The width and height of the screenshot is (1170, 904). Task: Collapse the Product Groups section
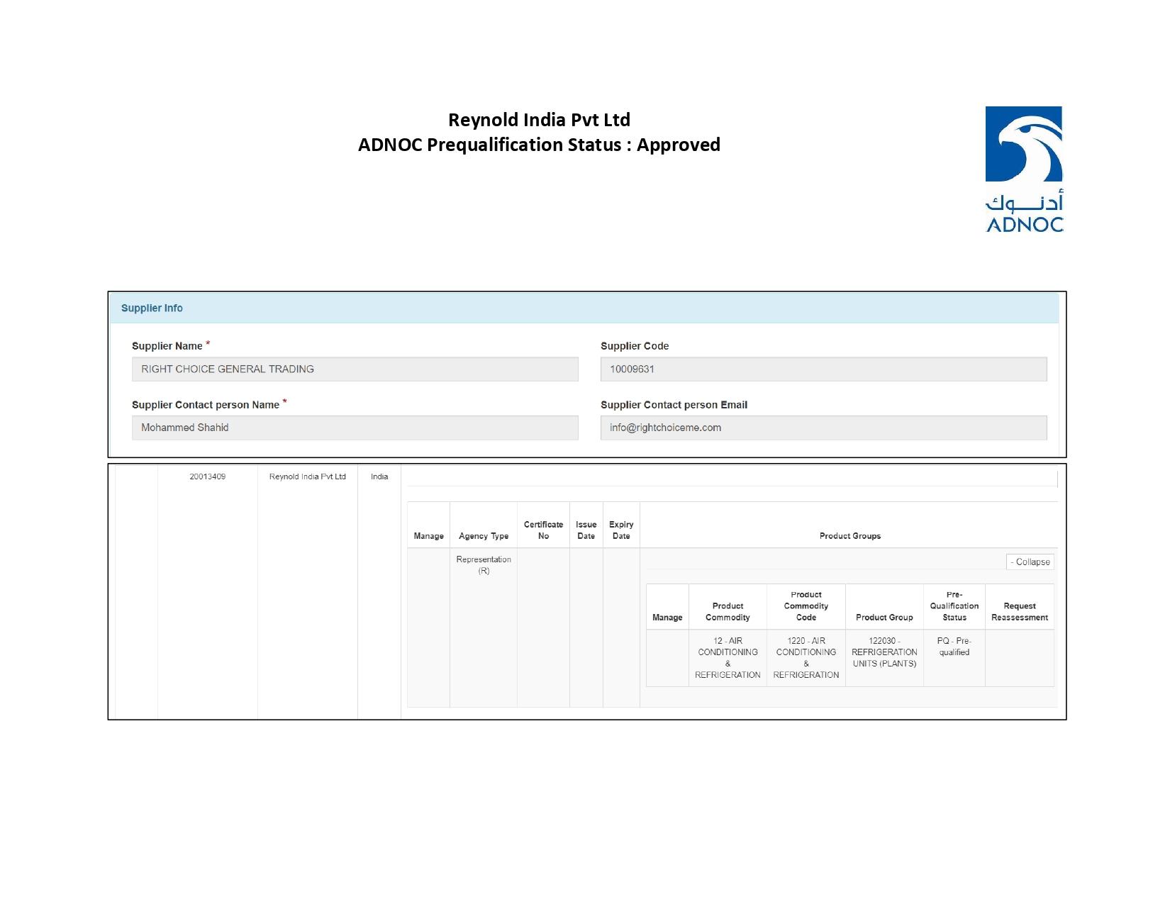tap(1030, 562)
